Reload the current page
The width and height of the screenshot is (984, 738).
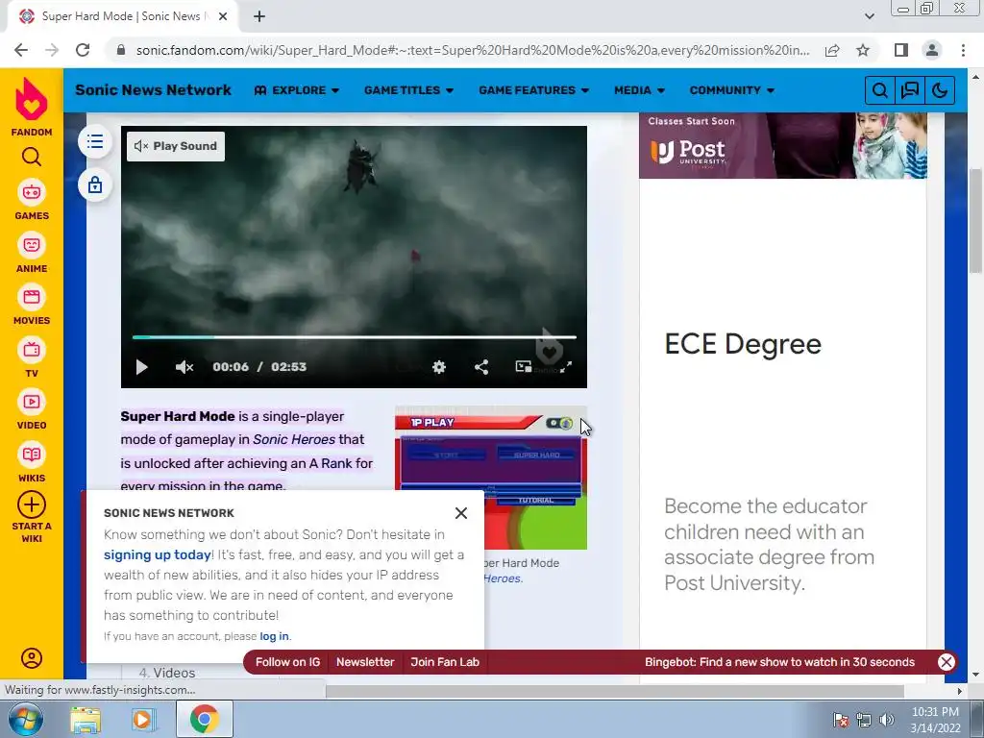tap(83, 50)
